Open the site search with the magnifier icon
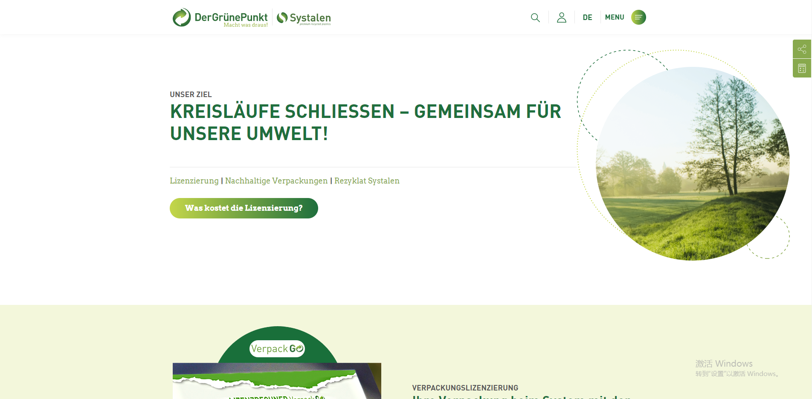Viewport: 812px width, 399px height. coord(535,17)
